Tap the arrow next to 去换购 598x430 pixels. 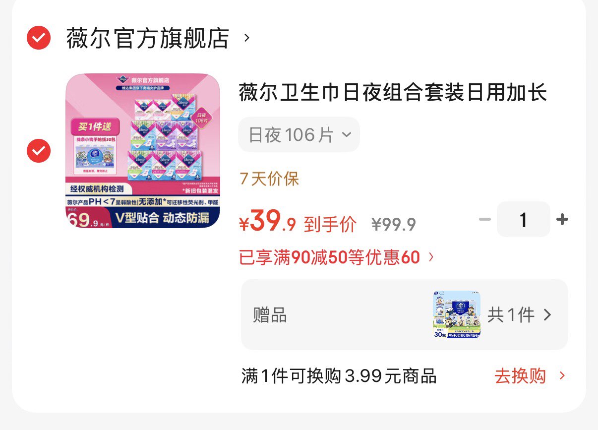(x=562, y=376)
